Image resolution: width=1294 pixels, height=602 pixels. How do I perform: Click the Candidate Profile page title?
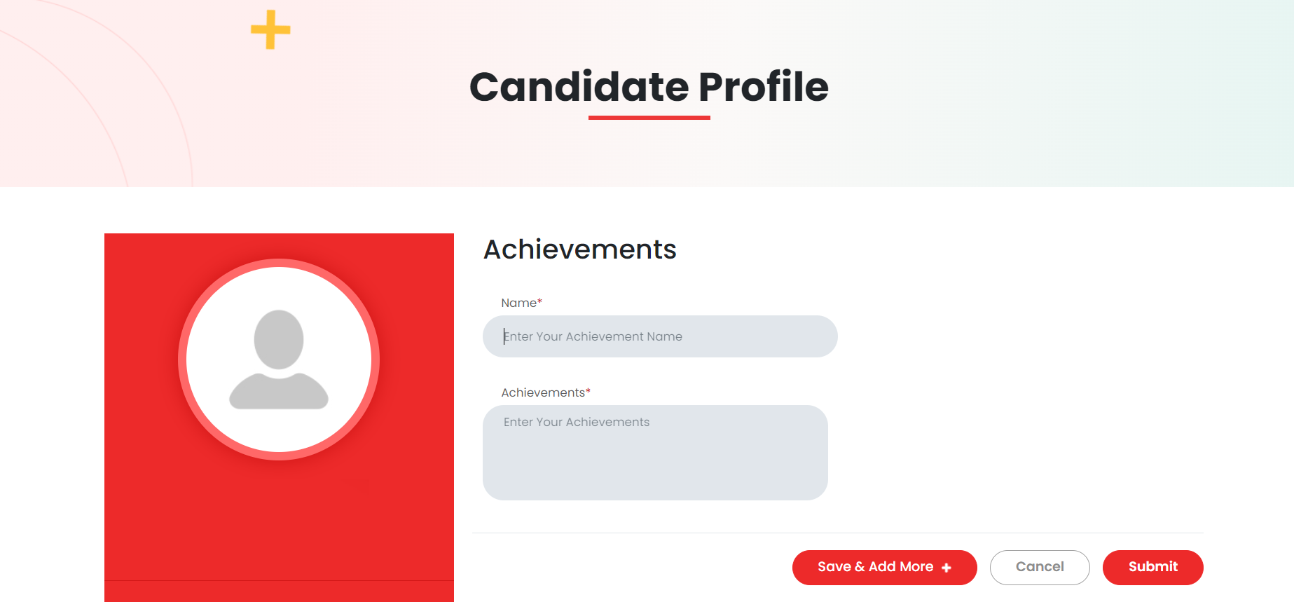coord(649,87)
